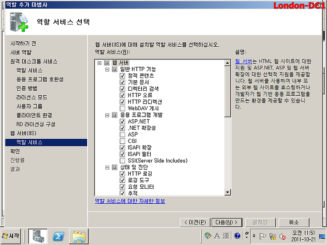Toggle ISAPI 필터 checkbox
Viewport: 327px width, 245px height.
[123, 154]
